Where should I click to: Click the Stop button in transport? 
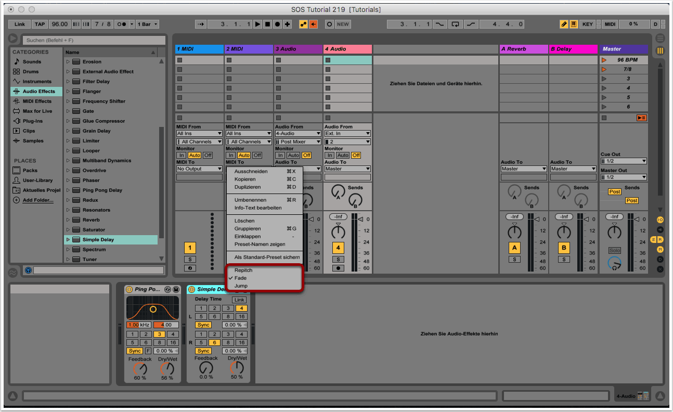pyautogui.click(x=267, y=24)
